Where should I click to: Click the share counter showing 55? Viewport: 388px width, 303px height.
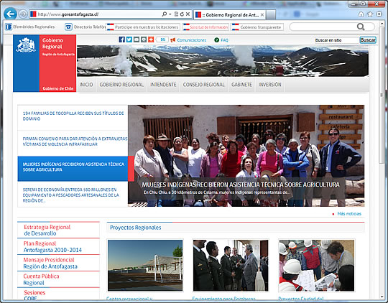point(162,39)
